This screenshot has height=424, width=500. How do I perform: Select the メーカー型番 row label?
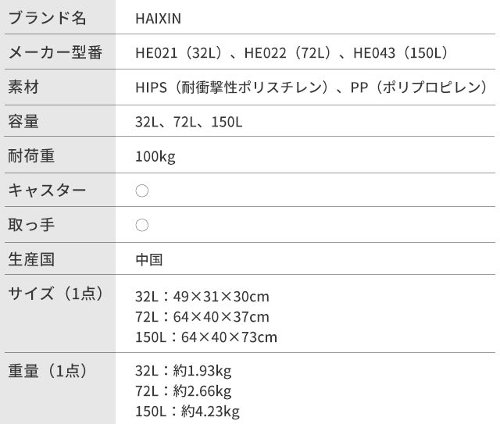(55, 53)
